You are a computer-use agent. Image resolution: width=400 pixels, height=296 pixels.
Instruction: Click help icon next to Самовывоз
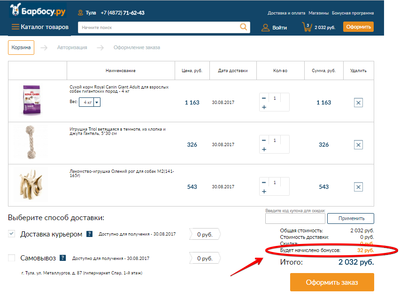click(x=62, y=258)
